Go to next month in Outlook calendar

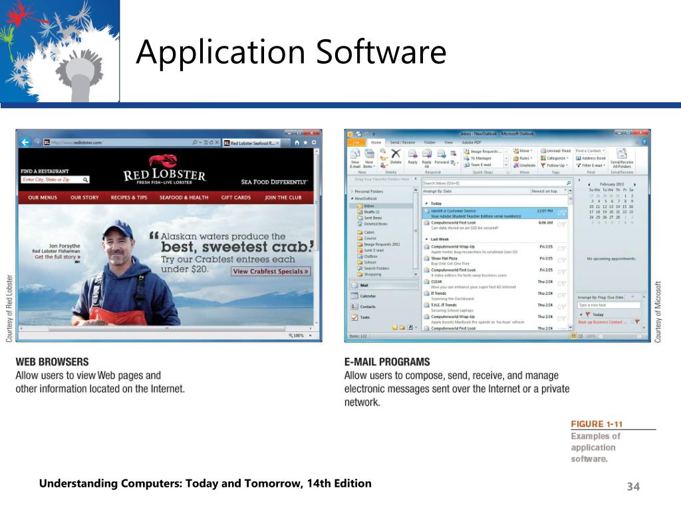coord(635,185)
